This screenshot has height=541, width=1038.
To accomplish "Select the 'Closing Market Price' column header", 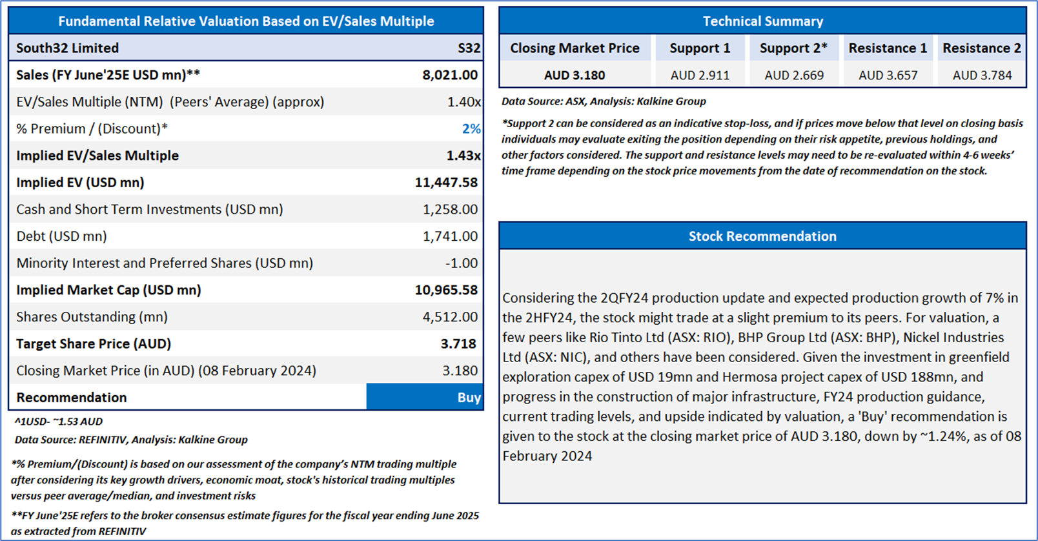I will click(x=575, y=48).
